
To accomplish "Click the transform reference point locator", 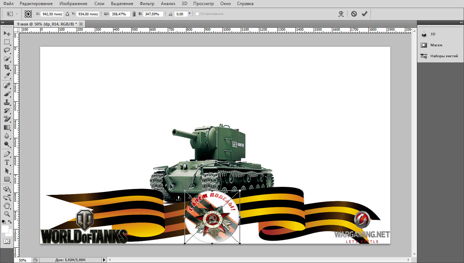I will [28, 14].
